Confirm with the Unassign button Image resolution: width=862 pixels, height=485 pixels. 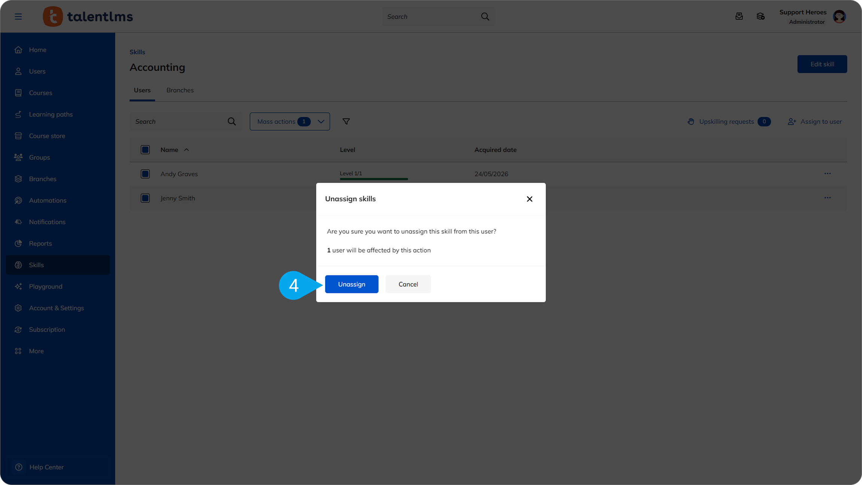tap(351, 284)
